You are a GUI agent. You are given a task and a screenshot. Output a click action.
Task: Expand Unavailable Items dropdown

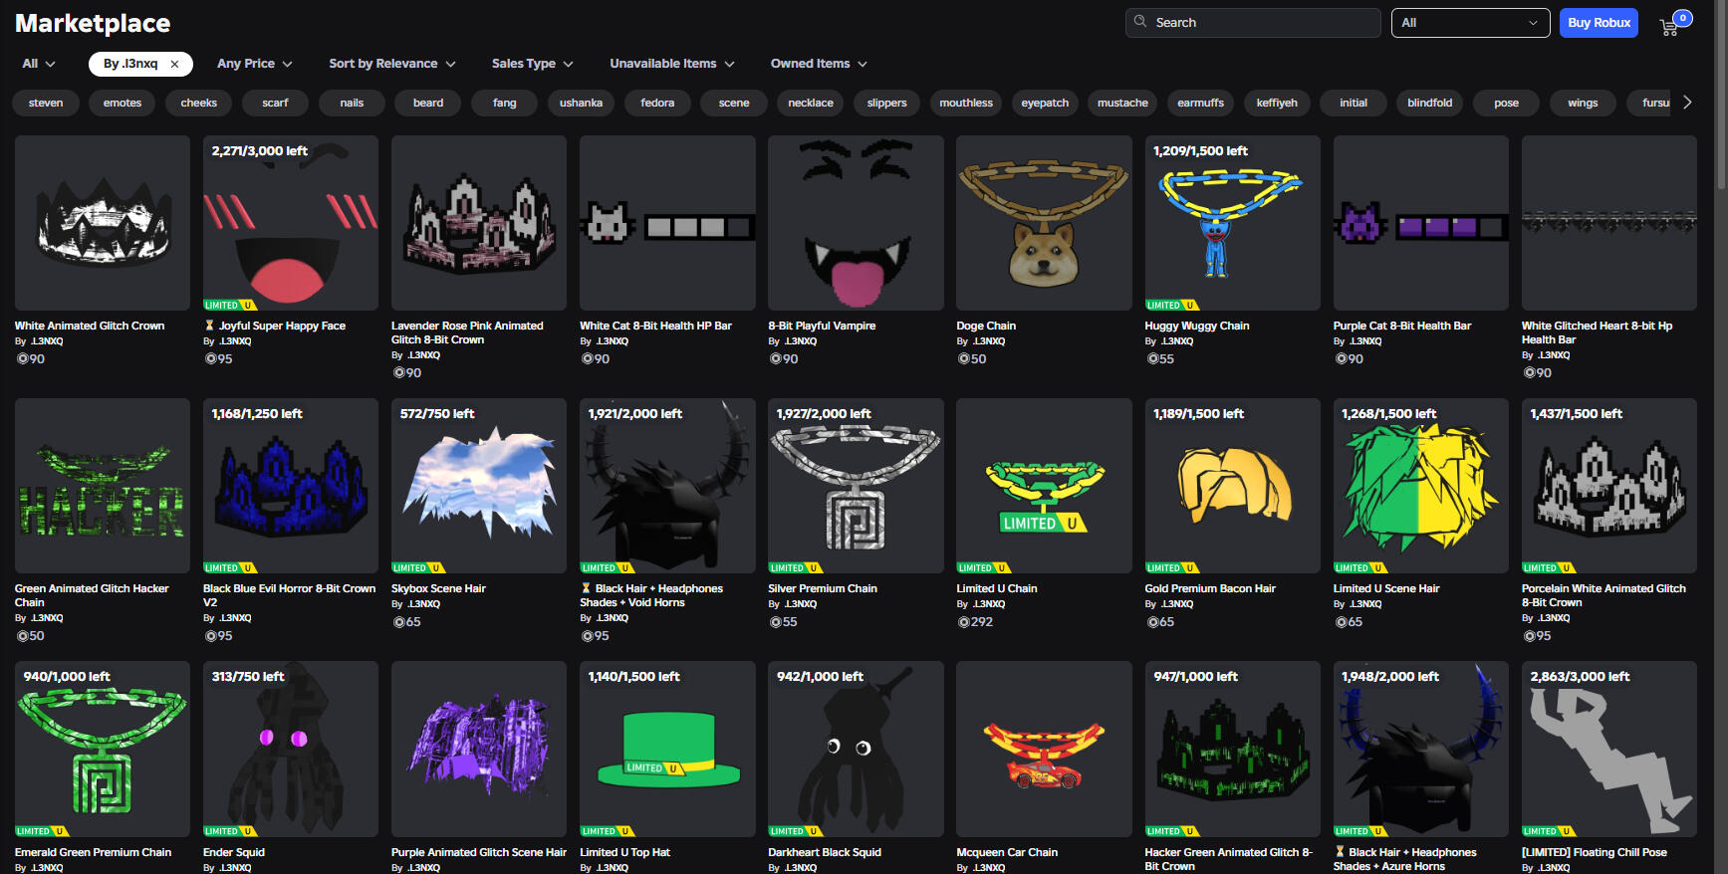coord(672,64)
